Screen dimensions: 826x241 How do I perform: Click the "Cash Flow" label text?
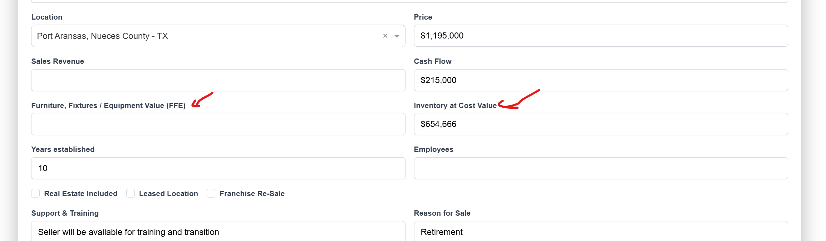pos(433,61)
